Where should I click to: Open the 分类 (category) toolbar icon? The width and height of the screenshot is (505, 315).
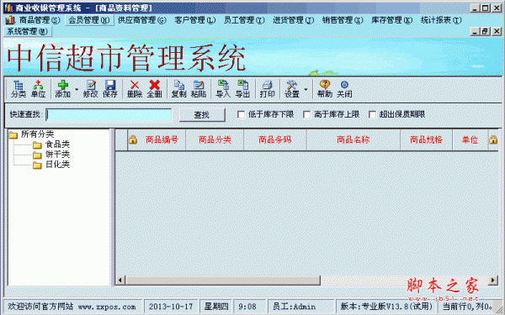[19, 89]
